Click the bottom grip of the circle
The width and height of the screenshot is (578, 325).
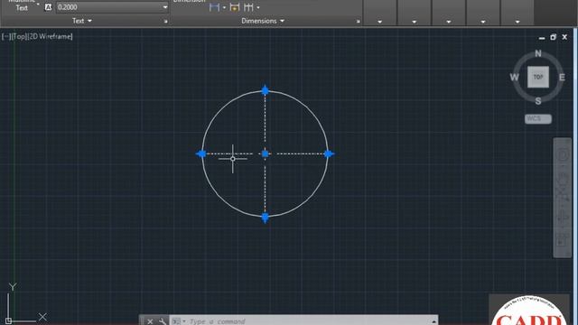tap(265, 218)
